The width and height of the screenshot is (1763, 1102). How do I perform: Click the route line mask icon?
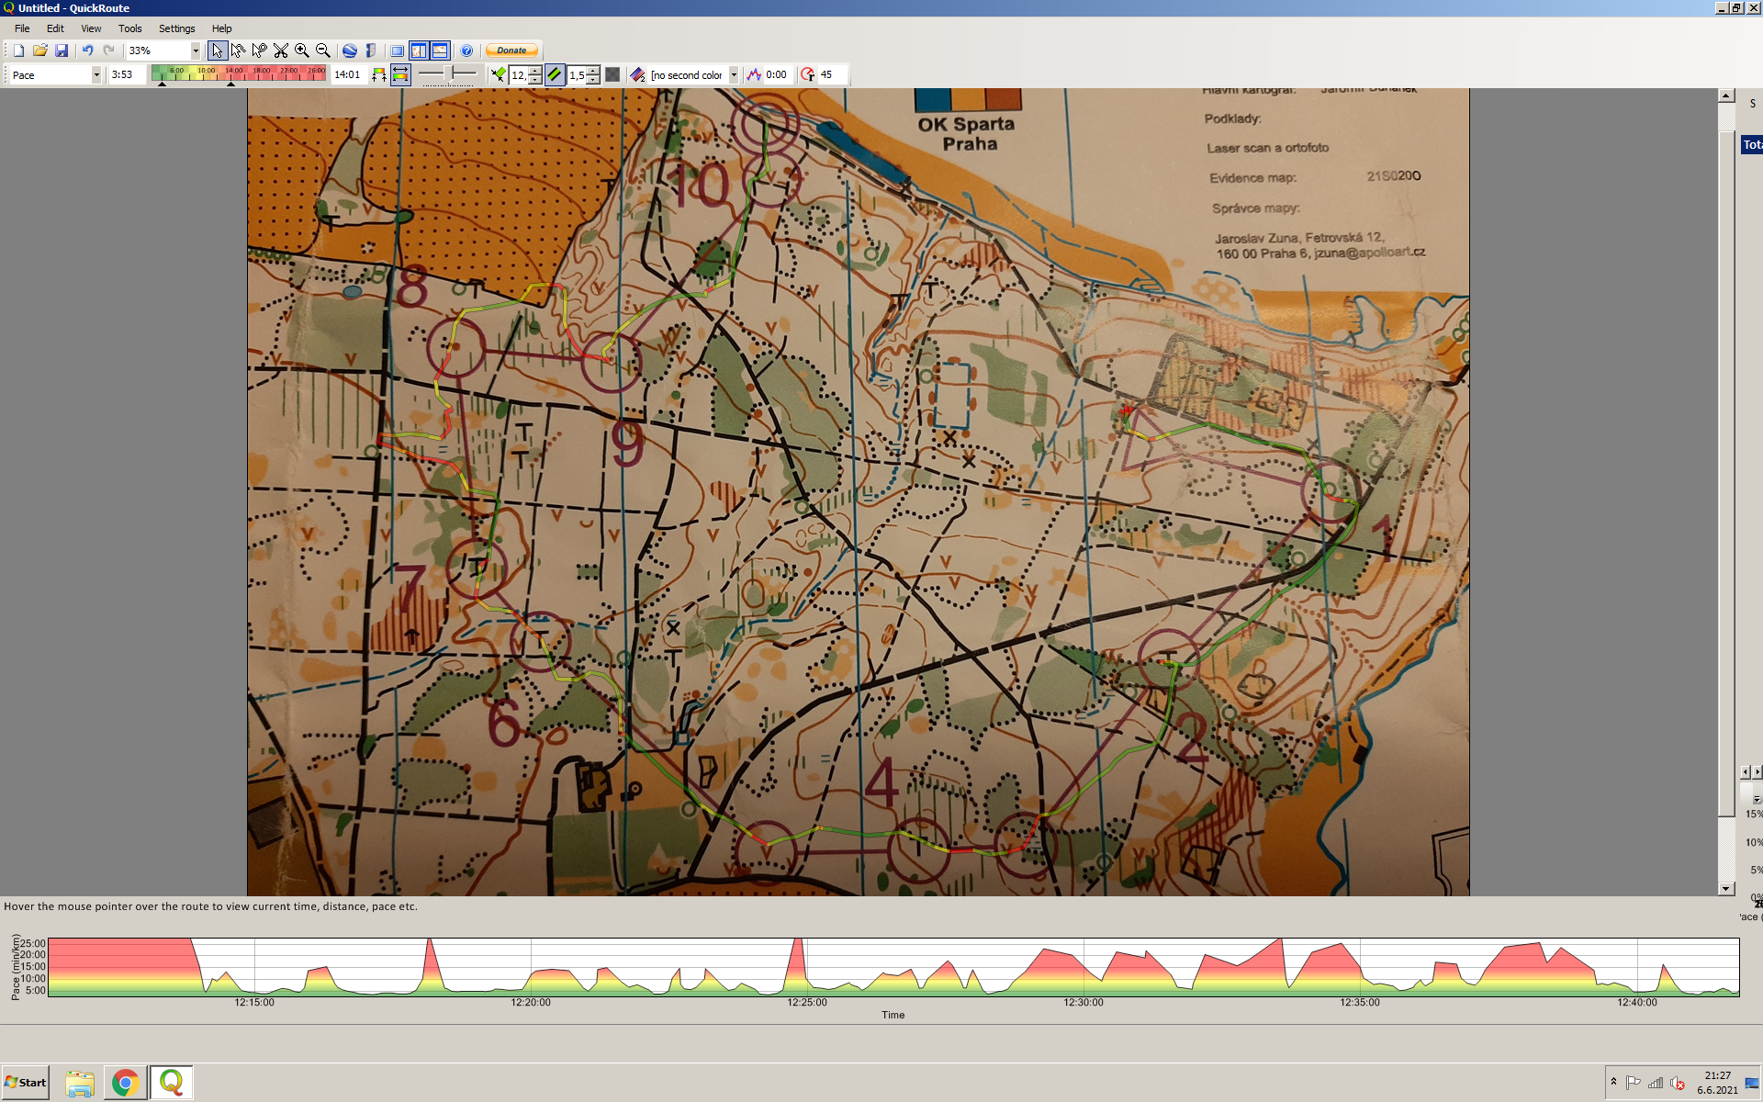click(x=498, y=75)
